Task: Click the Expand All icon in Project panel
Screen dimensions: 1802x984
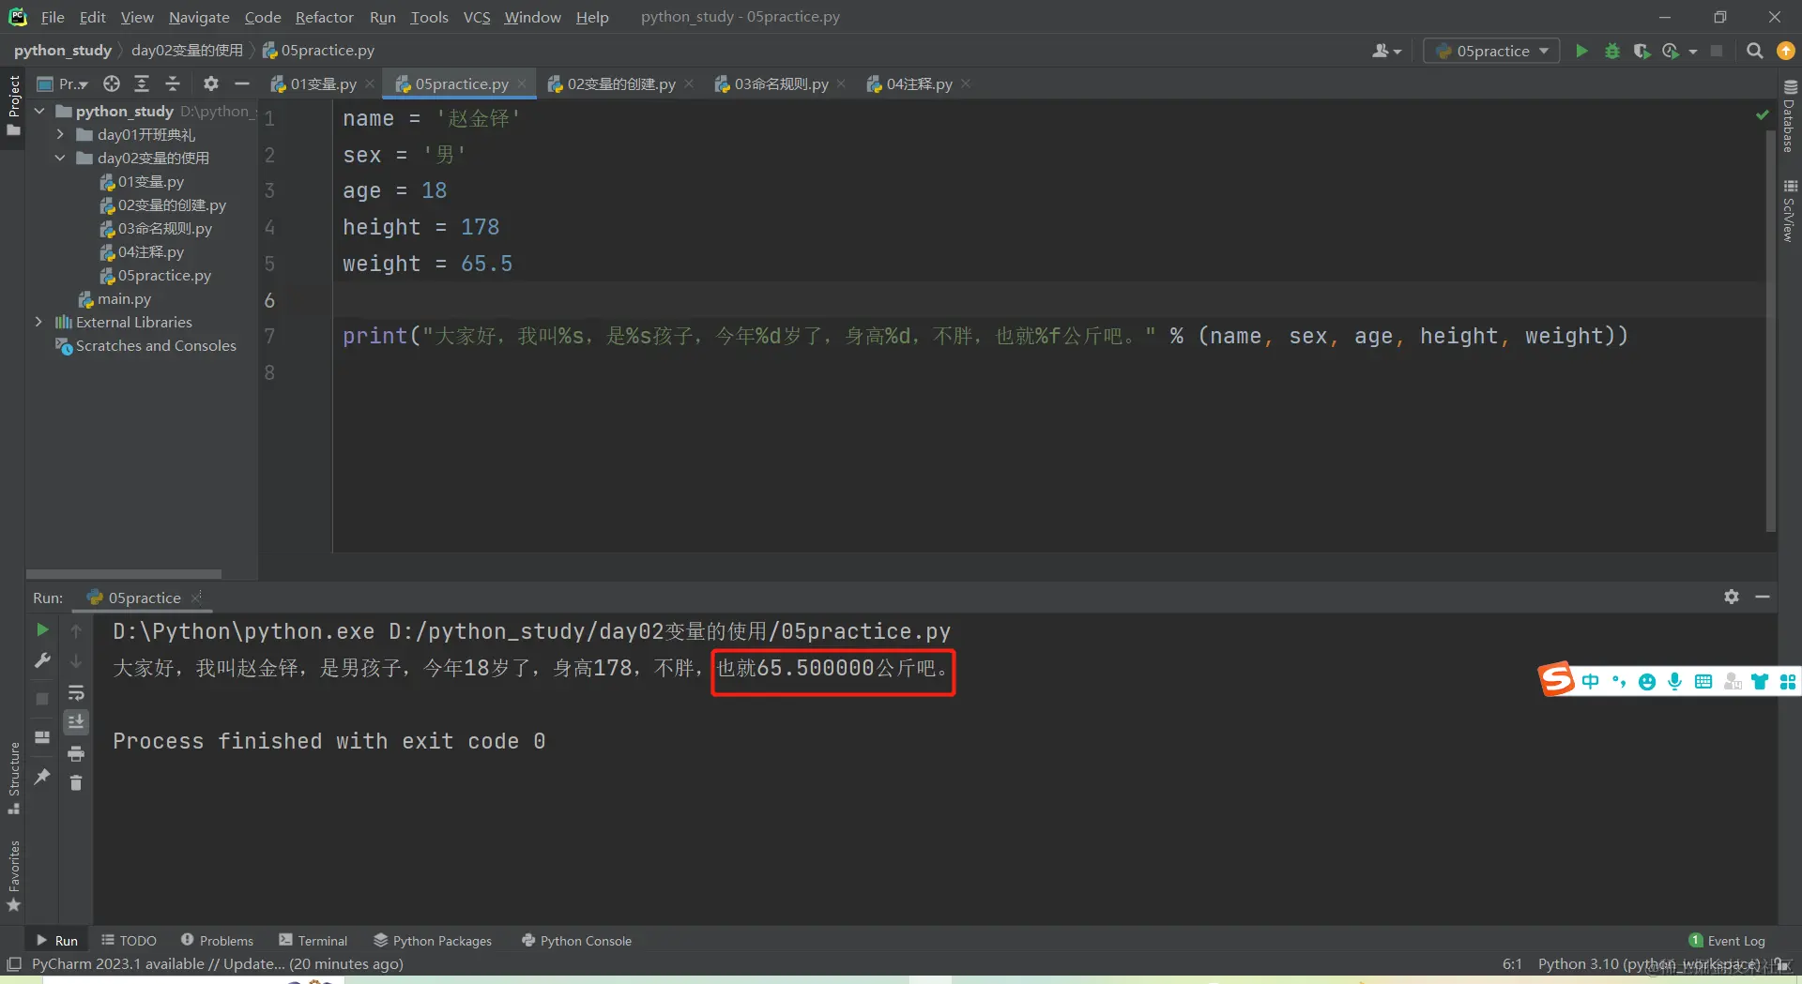Action: [x=142, y=83]
